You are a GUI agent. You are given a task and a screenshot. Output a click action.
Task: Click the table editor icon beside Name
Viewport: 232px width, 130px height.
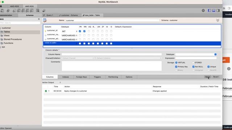(x=45, y=20)
